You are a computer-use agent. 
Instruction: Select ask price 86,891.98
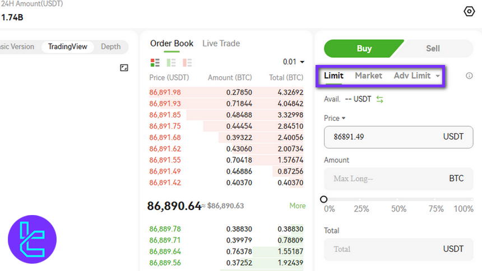coord(165,92)
